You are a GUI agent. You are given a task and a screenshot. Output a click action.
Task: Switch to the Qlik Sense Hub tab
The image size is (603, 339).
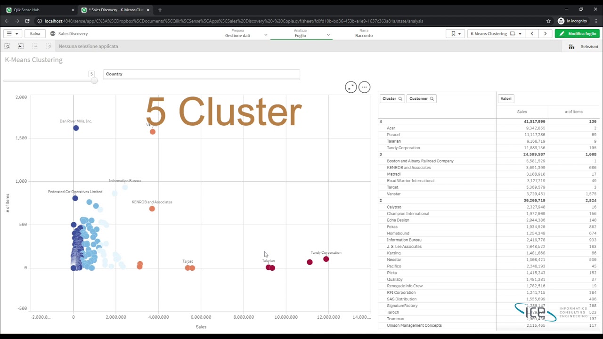40,9
